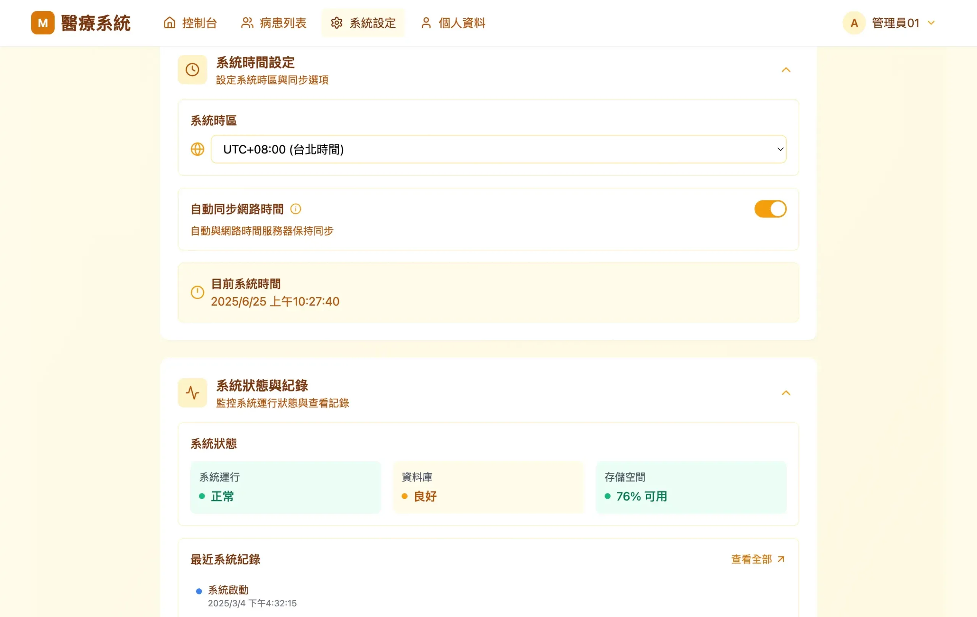Image resolution: width=977 pixels, height=617 pixels.
Task: Toggle off 自動同步網路時間 switch
Action: coord(770,209)
